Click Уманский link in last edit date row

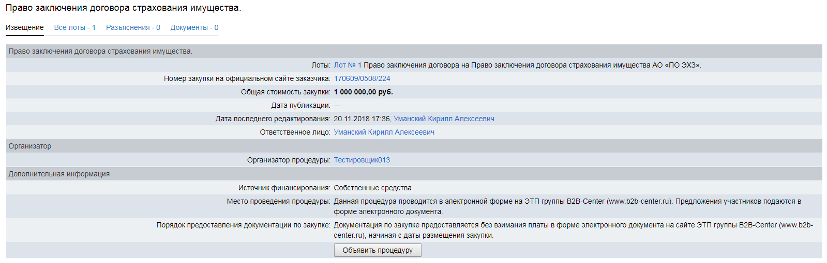[x=444, y=119]
